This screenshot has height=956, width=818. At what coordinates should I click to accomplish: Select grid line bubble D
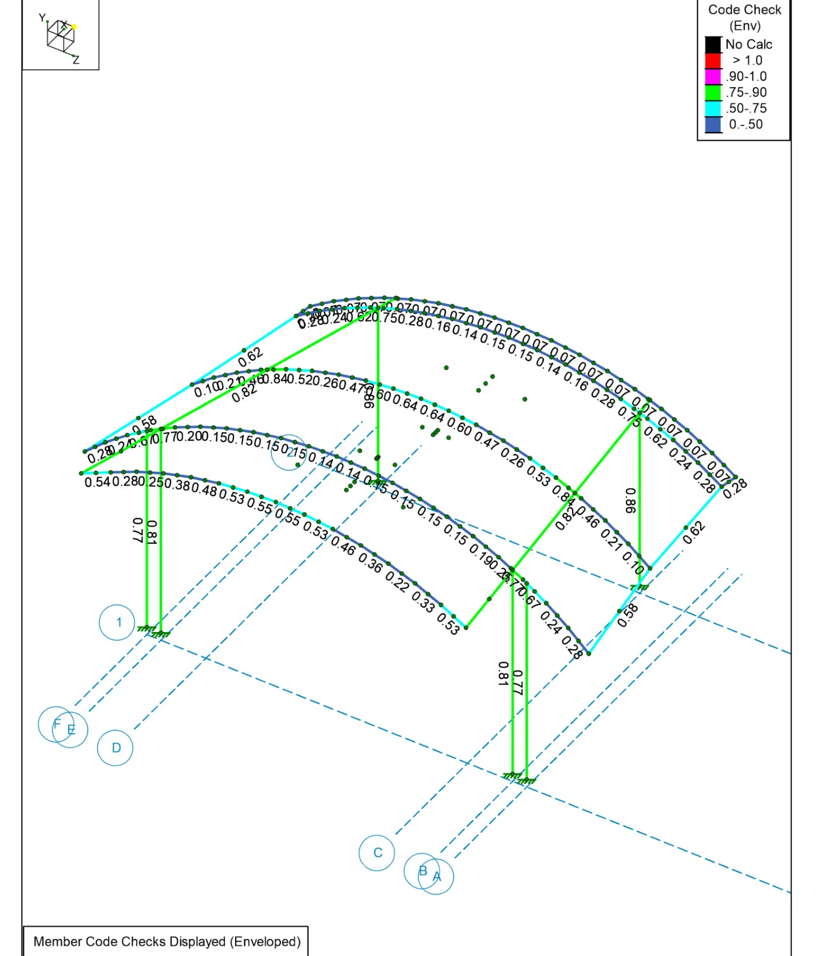point(116,748)
